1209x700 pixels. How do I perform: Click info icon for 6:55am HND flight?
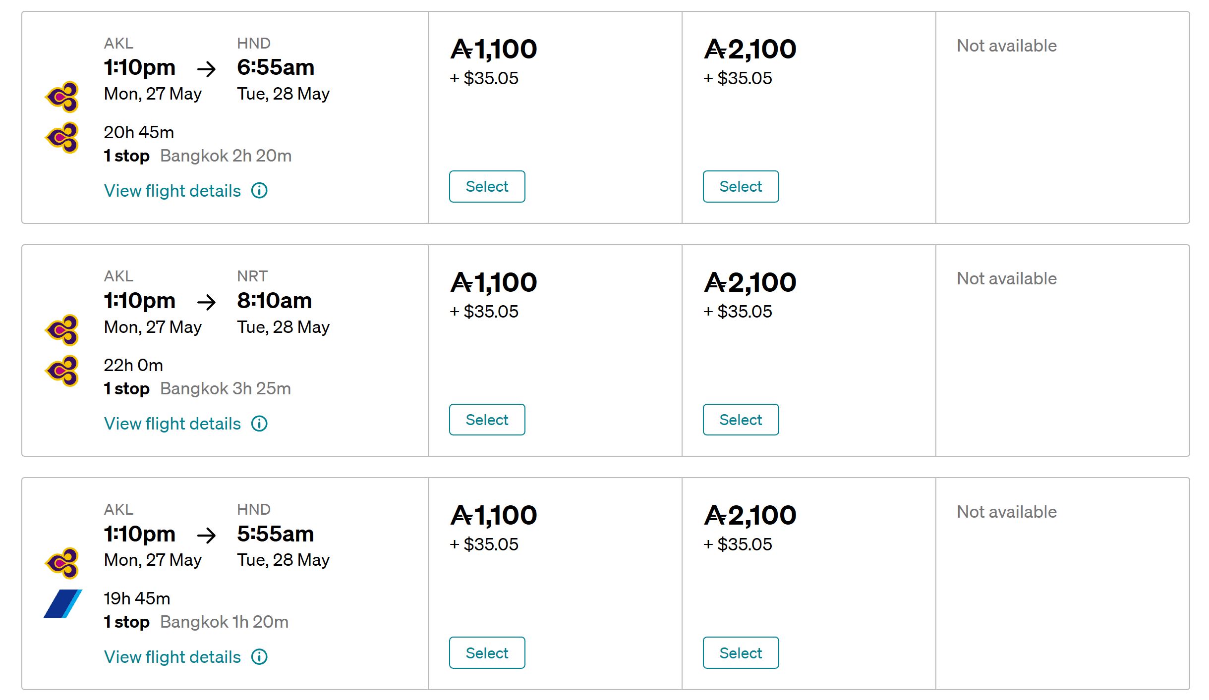pos(259,190)
